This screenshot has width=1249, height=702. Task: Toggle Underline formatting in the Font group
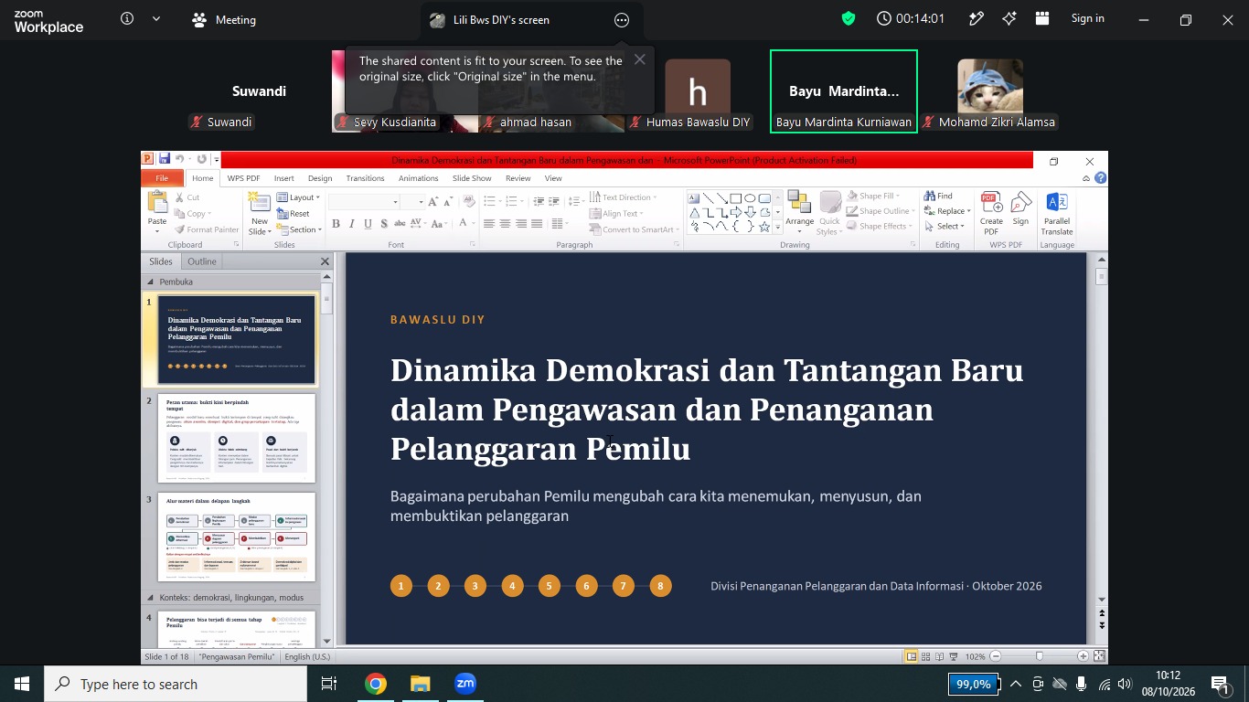click(368, 224)
